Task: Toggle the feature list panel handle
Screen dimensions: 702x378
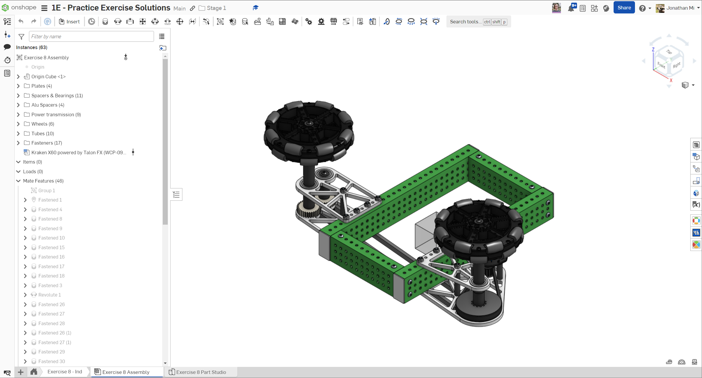Action: (x=176, y=195)
